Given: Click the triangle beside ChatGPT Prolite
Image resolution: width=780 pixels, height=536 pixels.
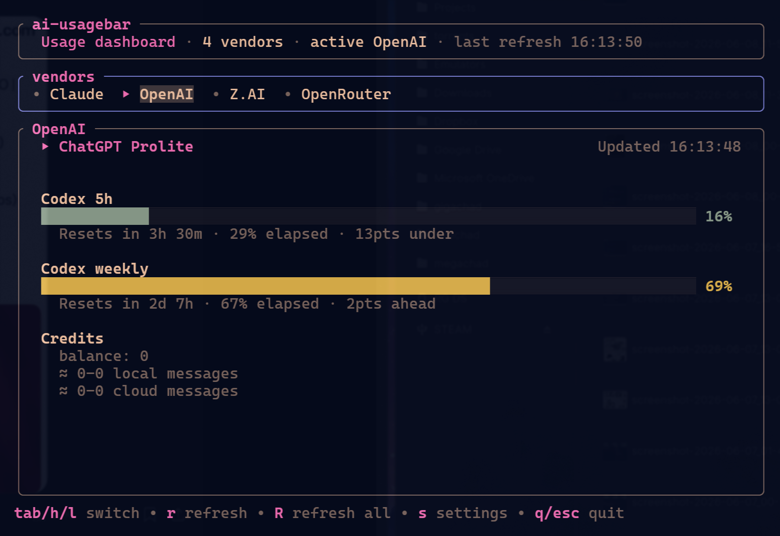Looking at the screenshot, I should (x=45, y=146).
